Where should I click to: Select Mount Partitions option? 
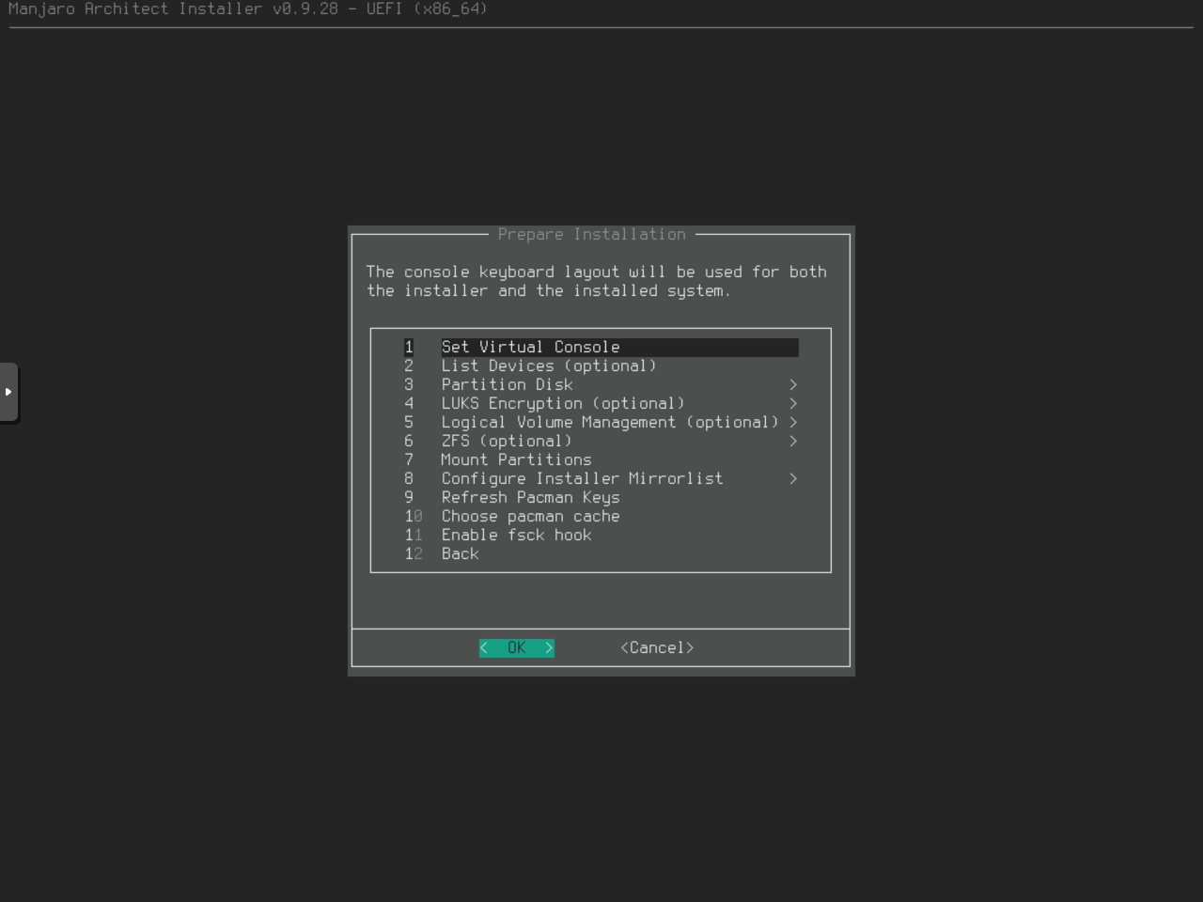(x=516, y=460)
